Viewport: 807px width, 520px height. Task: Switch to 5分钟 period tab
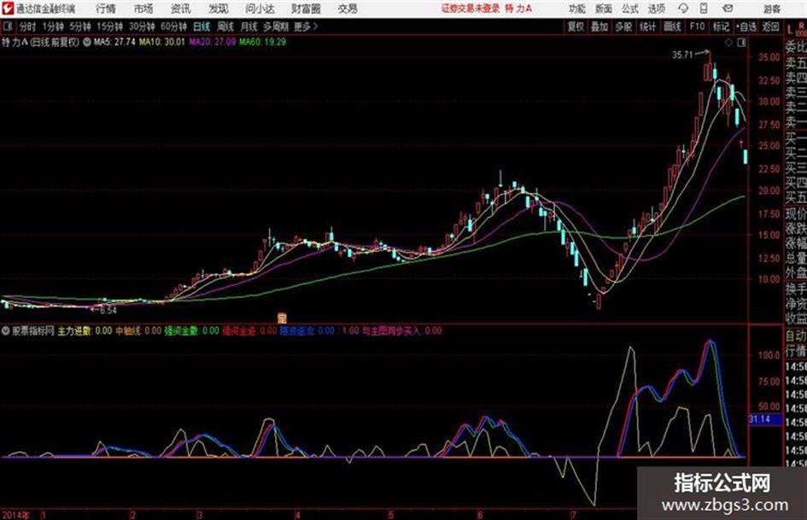coord(80,26)
